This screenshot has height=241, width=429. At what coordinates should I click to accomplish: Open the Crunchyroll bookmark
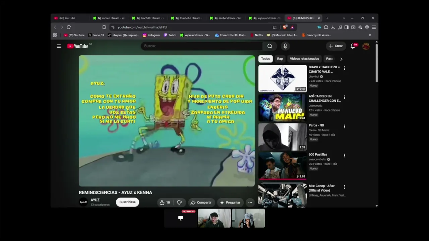tap(316, 35)
